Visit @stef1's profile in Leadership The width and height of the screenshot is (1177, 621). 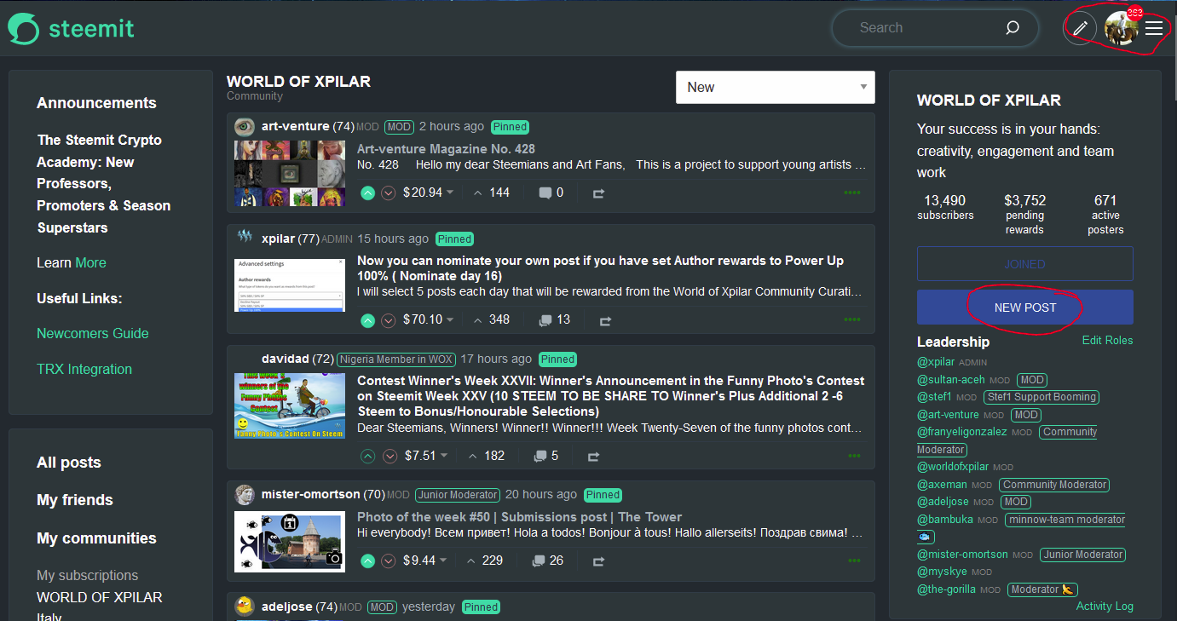click(934, 397)
